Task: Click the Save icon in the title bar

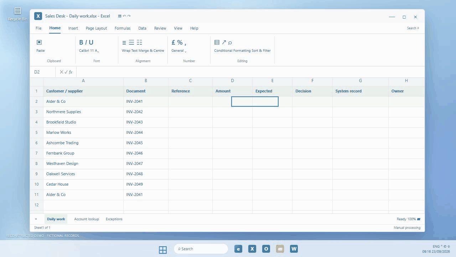Action: click(120, 16)
